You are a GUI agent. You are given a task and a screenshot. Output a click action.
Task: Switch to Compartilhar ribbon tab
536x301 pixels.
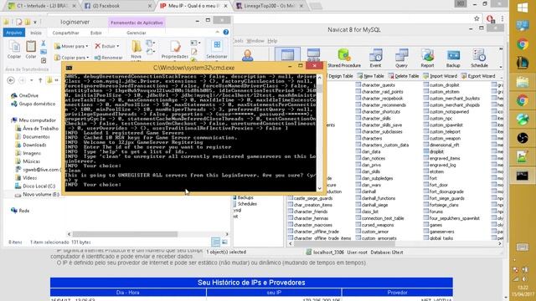[65, 33]
